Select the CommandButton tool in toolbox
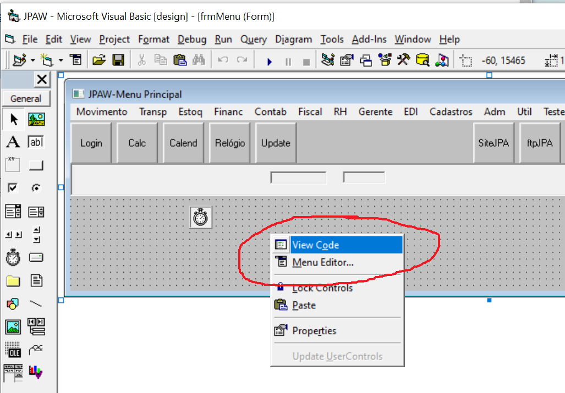The image size is (565, 393). (36, 165)
